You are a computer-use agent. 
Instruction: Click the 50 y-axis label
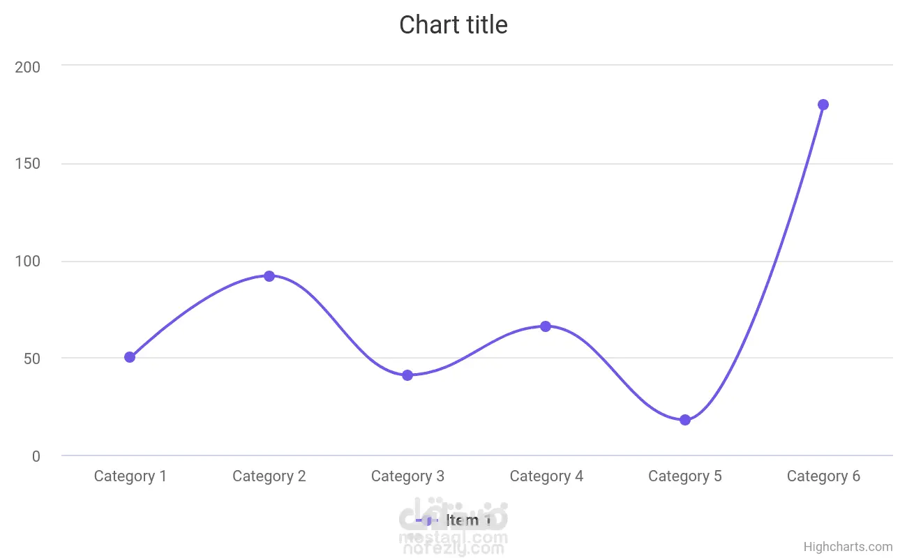coord(31,359)
